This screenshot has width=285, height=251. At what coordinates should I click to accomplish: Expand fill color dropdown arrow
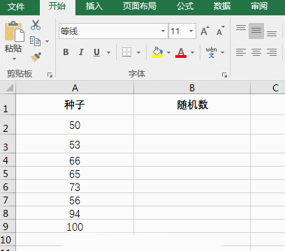[168, 52]
